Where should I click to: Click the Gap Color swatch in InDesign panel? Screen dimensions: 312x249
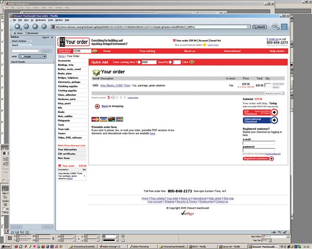click(x=264, y=237)
